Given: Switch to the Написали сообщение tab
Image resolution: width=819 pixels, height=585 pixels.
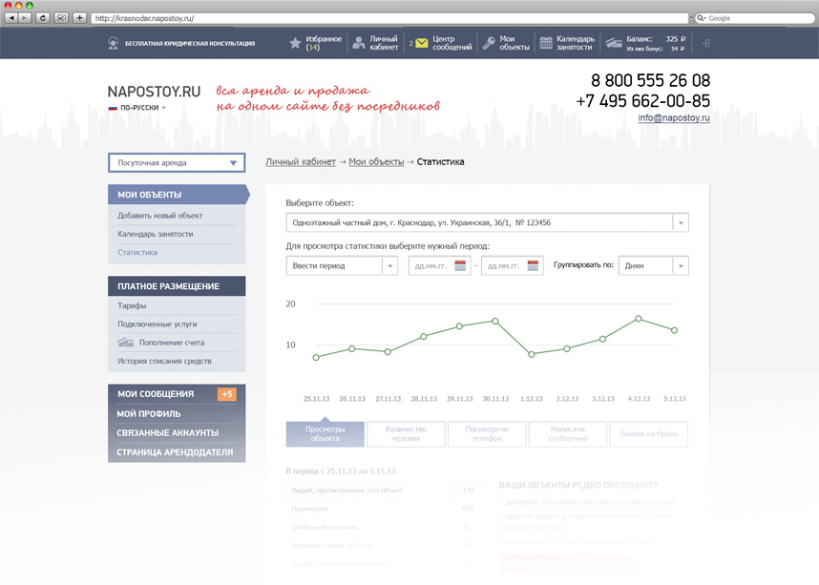Looking at the screenshot, I should pos(568,433).
